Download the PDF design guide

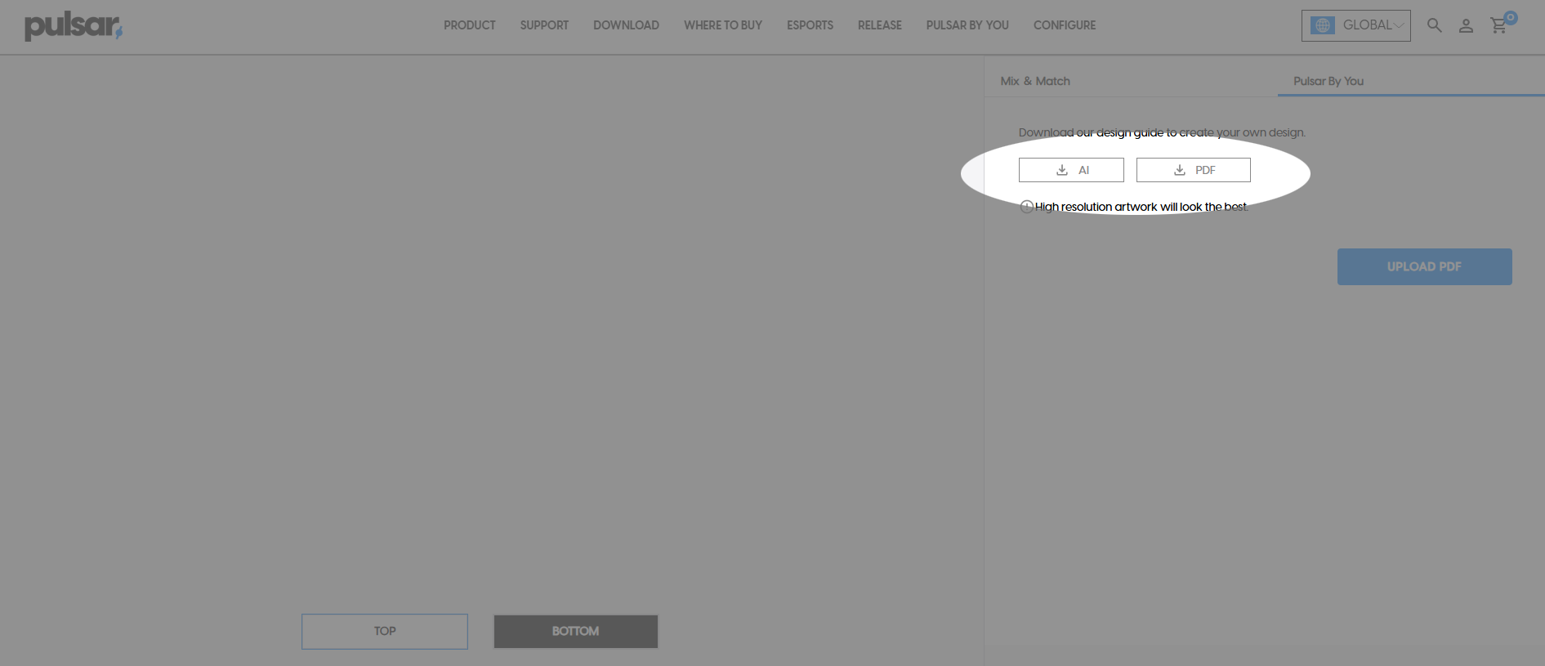pyautogui.click(x=1193, y=170)
